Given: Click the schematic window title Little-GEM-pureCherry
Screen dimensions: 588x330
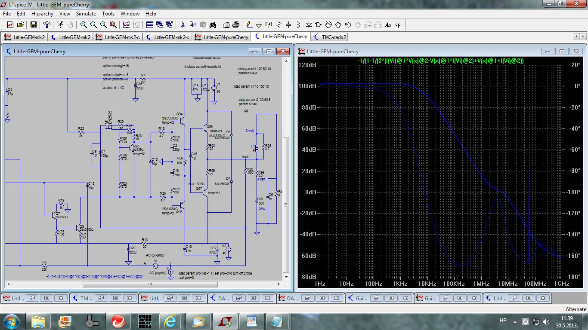Looking at the screenshot, I should pos(40,52).
